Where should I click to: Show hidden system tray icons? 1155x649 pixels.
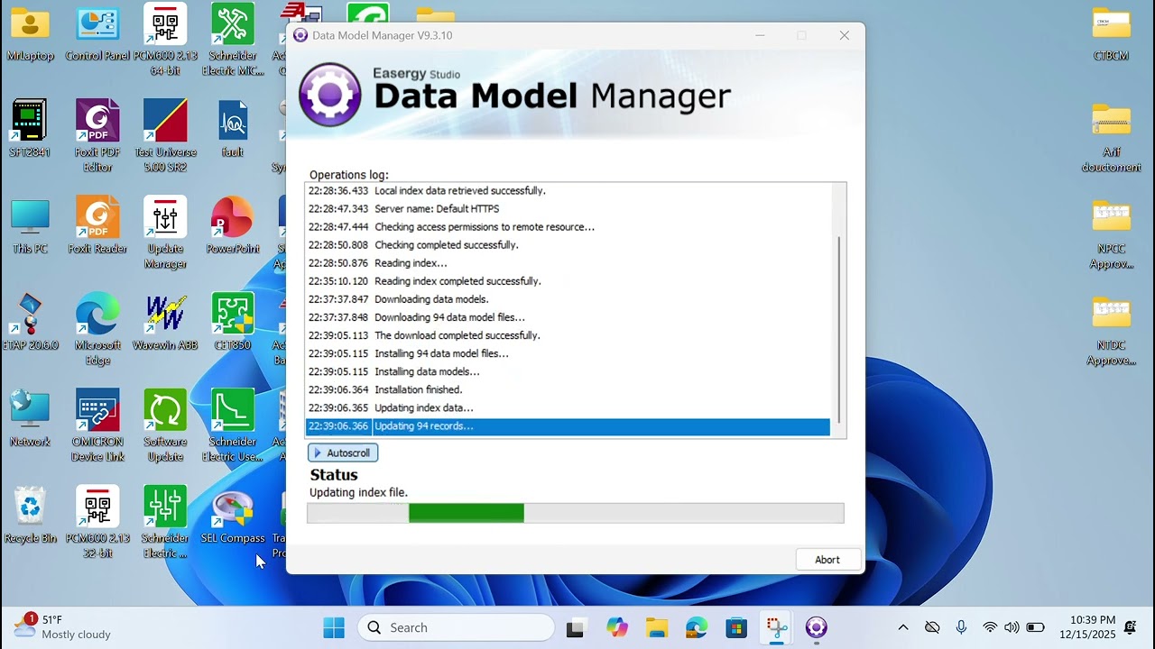pos(903,627)
